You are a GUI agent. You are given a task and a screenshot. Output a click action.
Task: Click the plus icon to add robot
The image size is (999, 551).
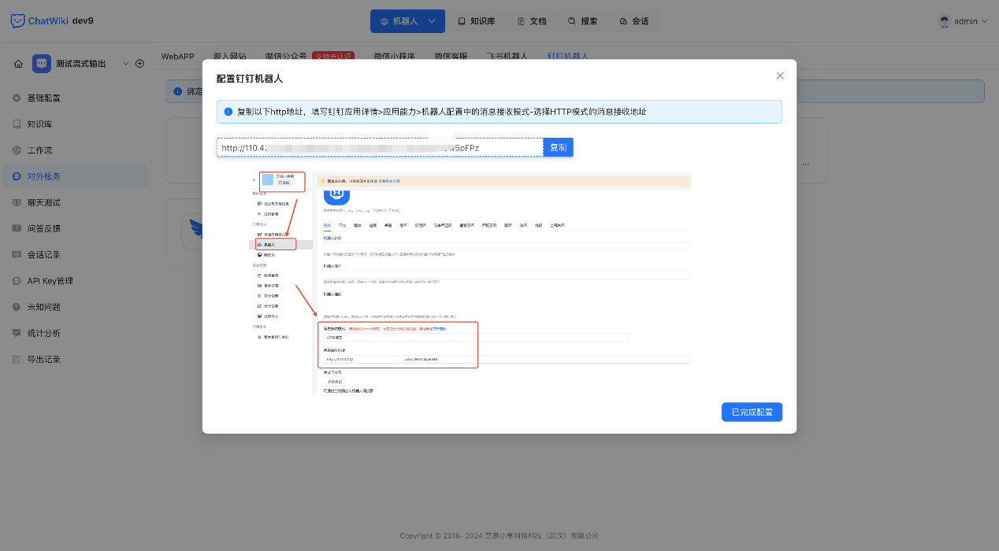pyautogui.click(x=139, y=64)
